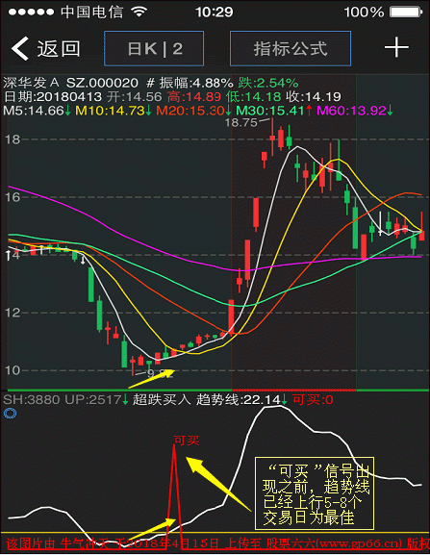
Task: Tap the yellow-bordered 可买 annotation box
Action: [x=315, y=493]
